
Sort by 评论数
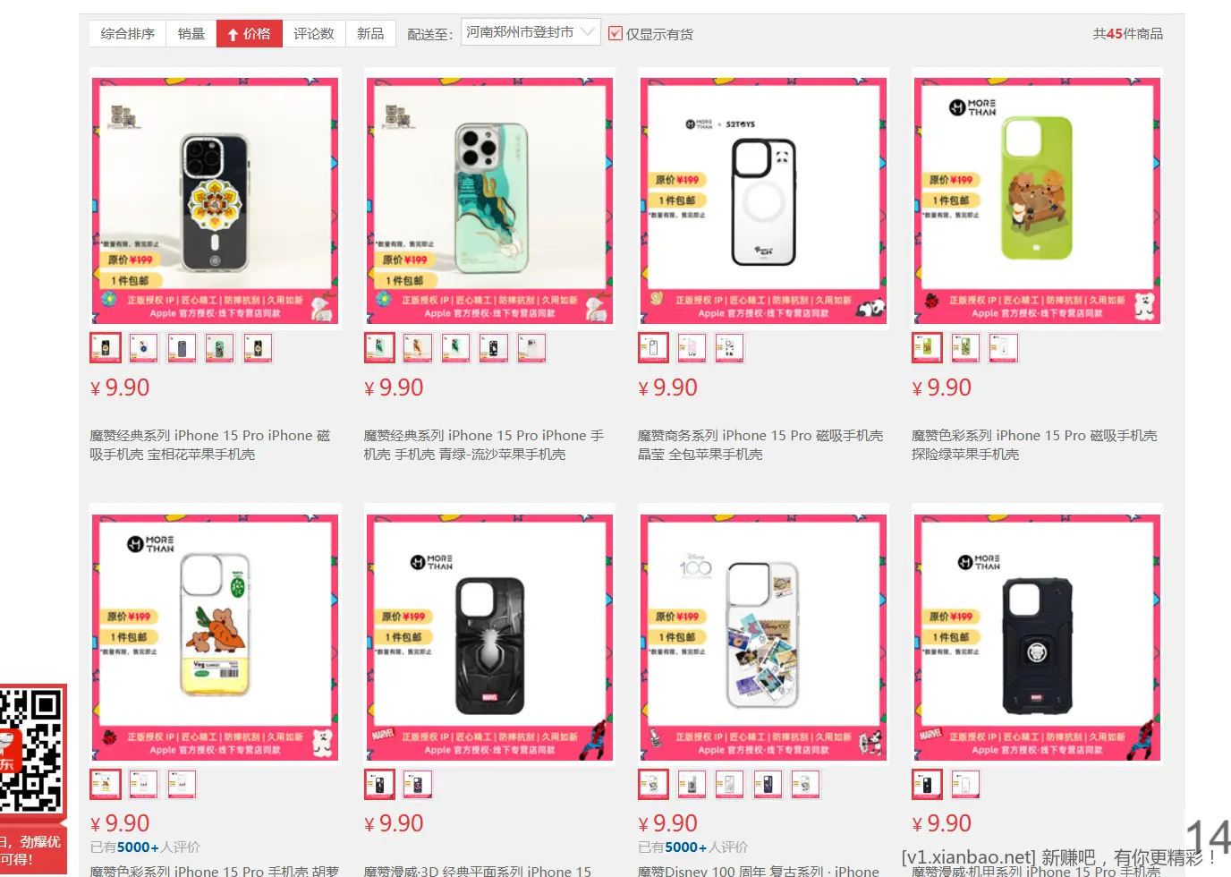click(x=314, y=34)
